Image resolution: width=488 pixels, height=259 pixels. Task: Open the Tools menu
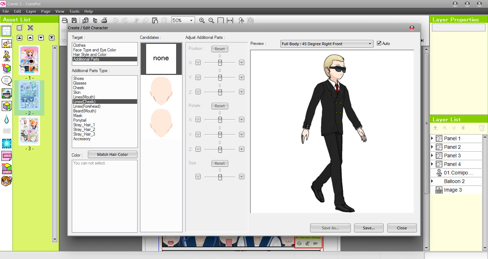74,11
